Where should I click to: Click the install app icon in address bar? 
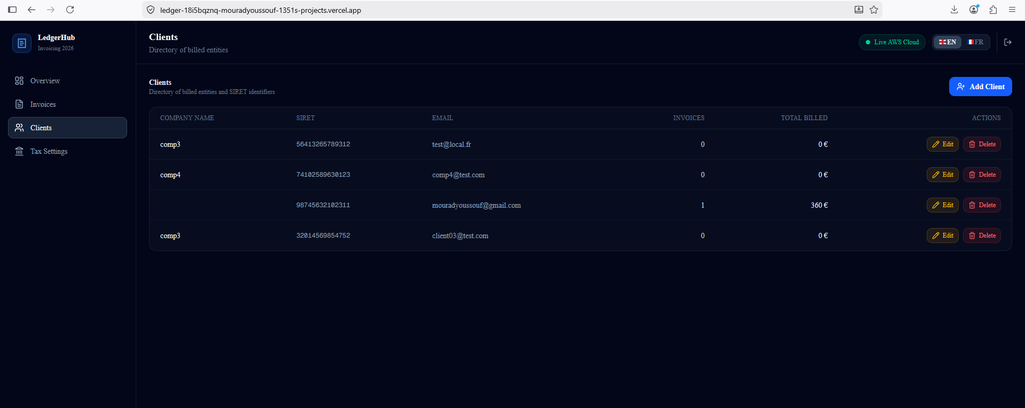point(859,10)
